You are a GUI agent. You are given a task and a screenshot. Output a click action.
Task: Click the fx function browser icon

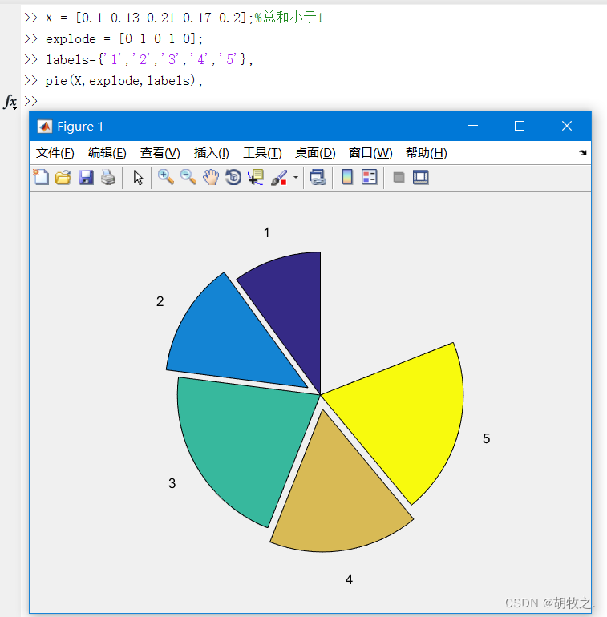10,102
